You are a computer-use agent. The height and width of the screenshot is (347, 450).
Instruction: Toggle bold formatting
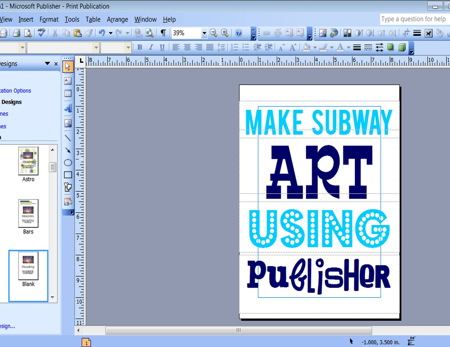pyautogui.click(x=140, y=47)
